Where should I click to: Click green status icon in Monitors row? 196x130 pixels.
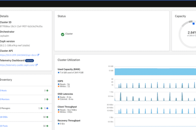click(x=47, y=99)
